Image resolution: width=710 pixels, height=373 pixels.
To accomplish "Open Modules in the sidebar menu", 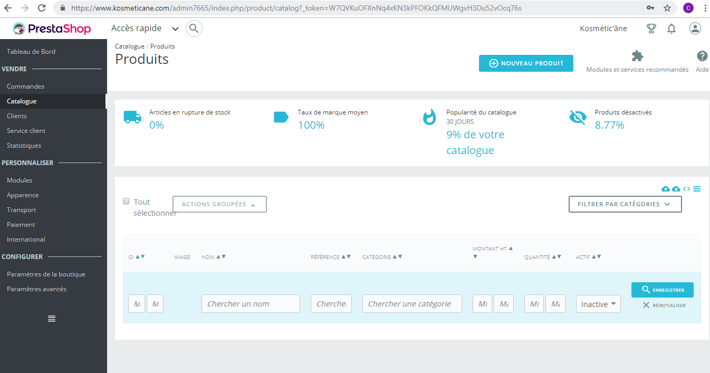I will pos(20,180).
